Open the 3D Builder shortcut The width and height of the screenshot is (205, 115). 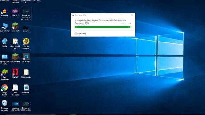pos(26,58)
